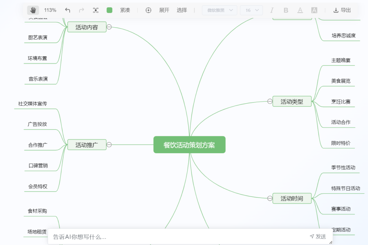368x245 pixels.
Task: Select the 社交媒体宣传 leaf node
Action: click(33, 104)
